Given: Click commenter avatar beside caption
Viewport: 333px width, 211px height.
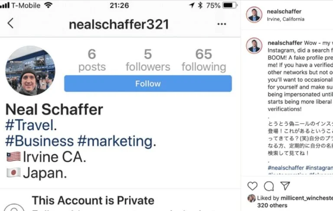Looking at the screenshot, I should tap(254, 45).
